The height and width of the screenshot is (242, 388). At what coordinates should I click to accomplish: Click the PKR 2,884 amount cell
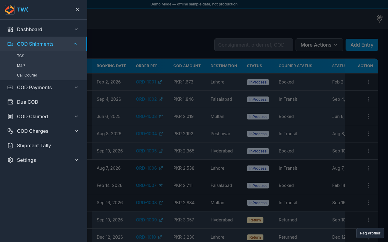(x=184, y=203)
